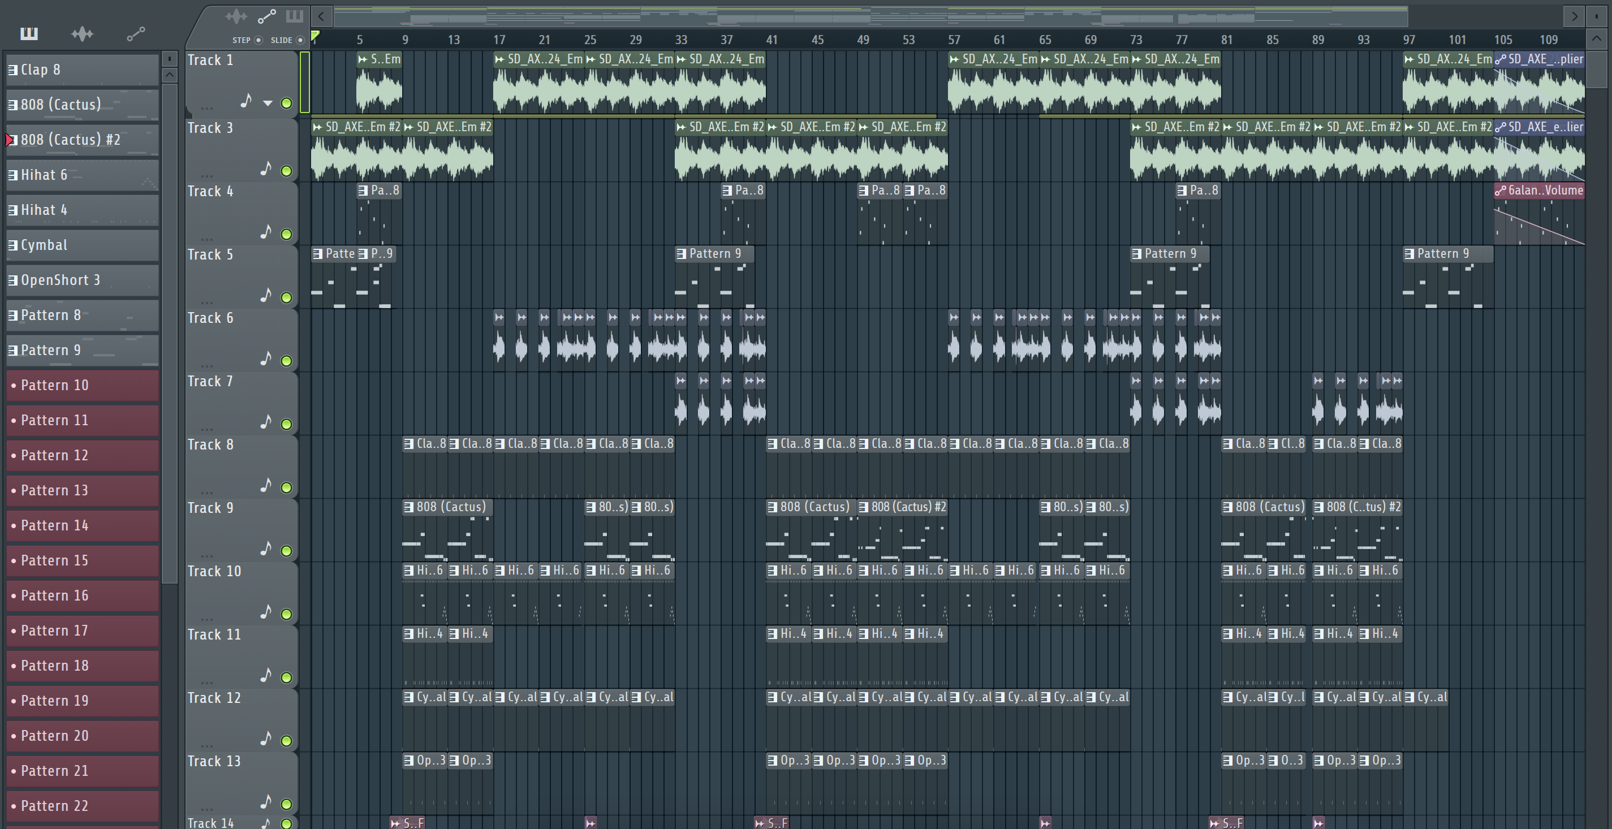Open the Track 1 dropdown arrow
The image size is (1612, 829).
point(268,103)
